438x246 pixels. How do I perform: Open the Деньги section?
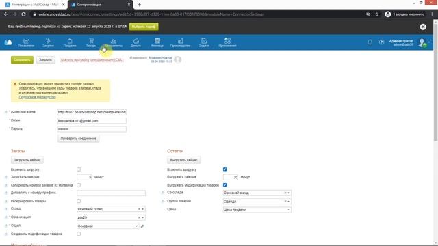tap(136, 42)
